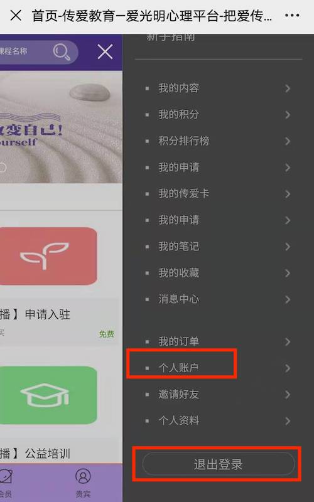Viewport: 314px width, 502px height.
Task: Close the side menu with white X
Action: click(105, 52)
